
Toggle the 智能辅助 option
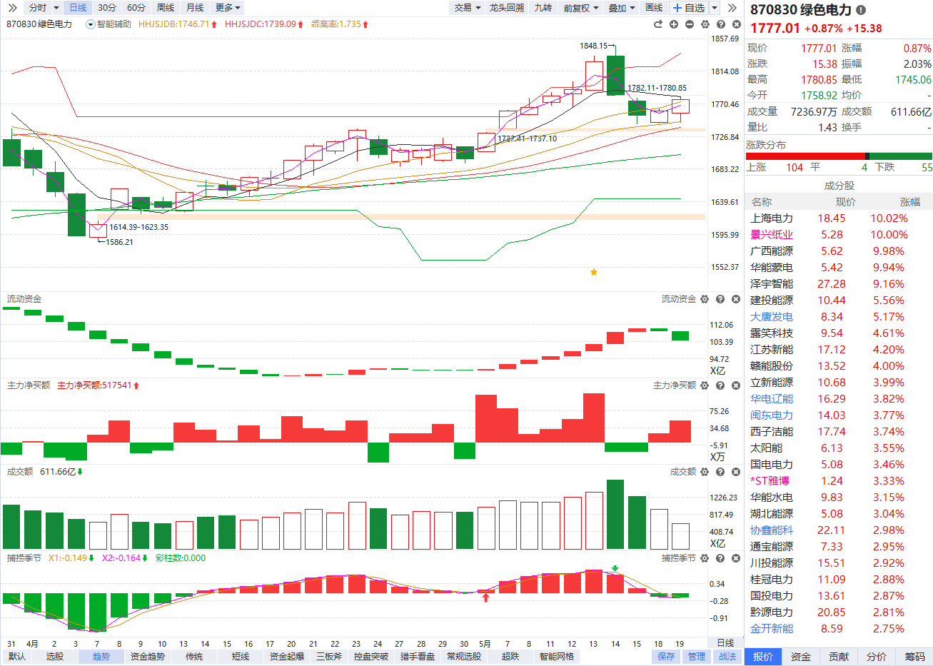[109, 24]
